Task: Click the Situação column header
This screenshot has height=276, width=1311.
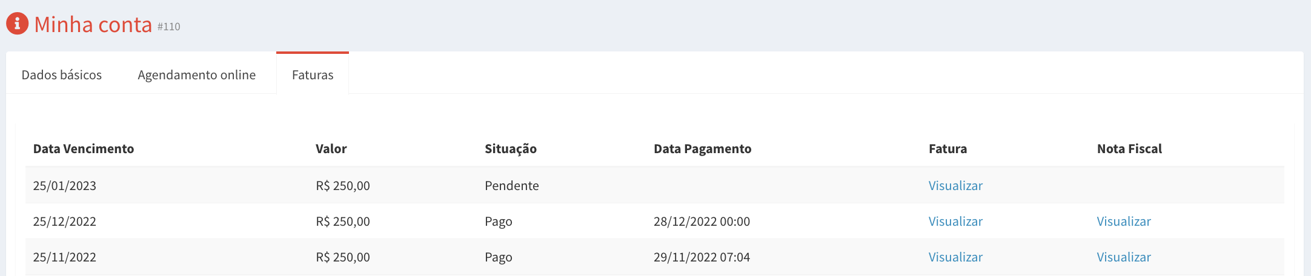Action: (511, 149)
